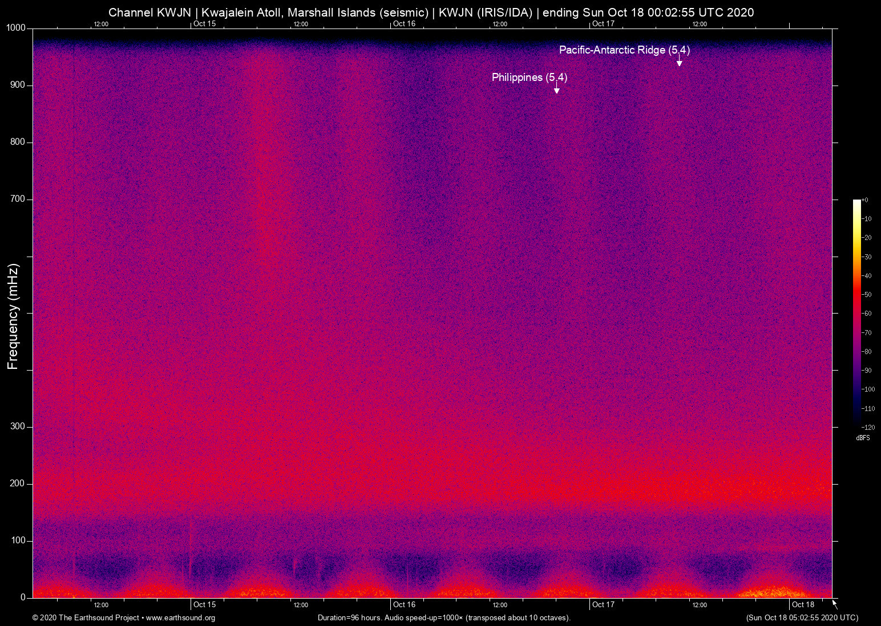881x626 pixels.
Task: Click the Sun Oct 18 05:02:55 UTC timestamp
Action: (801, 618)
